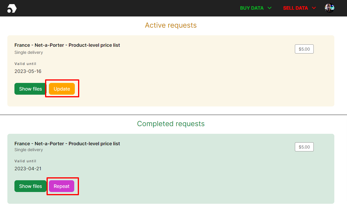Click the date 2023-05-16
347x207 pixels.
pos(28,71)
